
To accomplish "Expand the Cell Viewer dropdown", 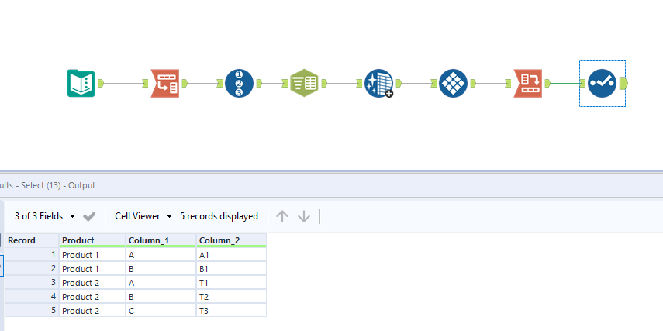I will coord(143,216).
